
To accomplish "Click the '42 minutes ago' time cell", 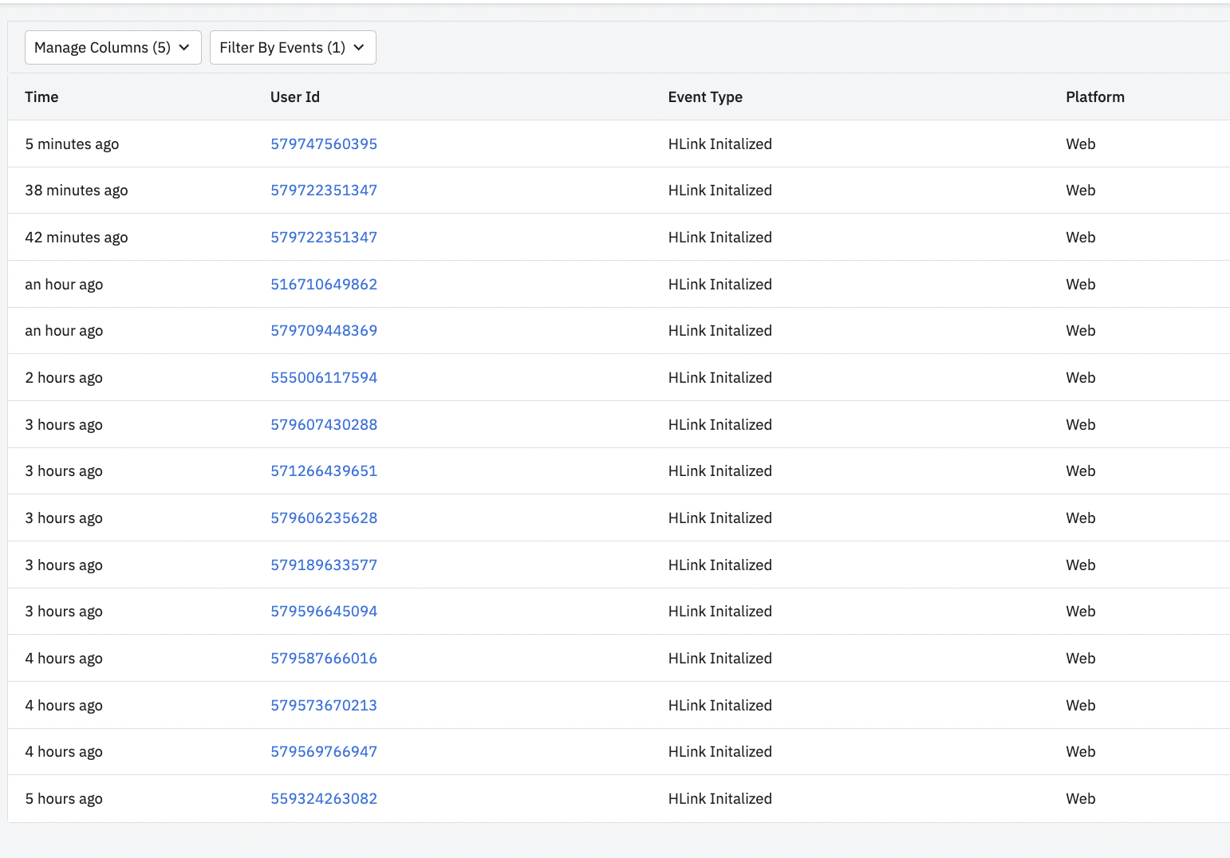I will (x=77, y=237).
